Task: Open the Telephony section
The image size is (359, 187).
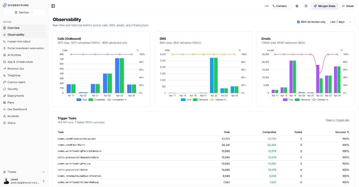Action: (24, 75)
